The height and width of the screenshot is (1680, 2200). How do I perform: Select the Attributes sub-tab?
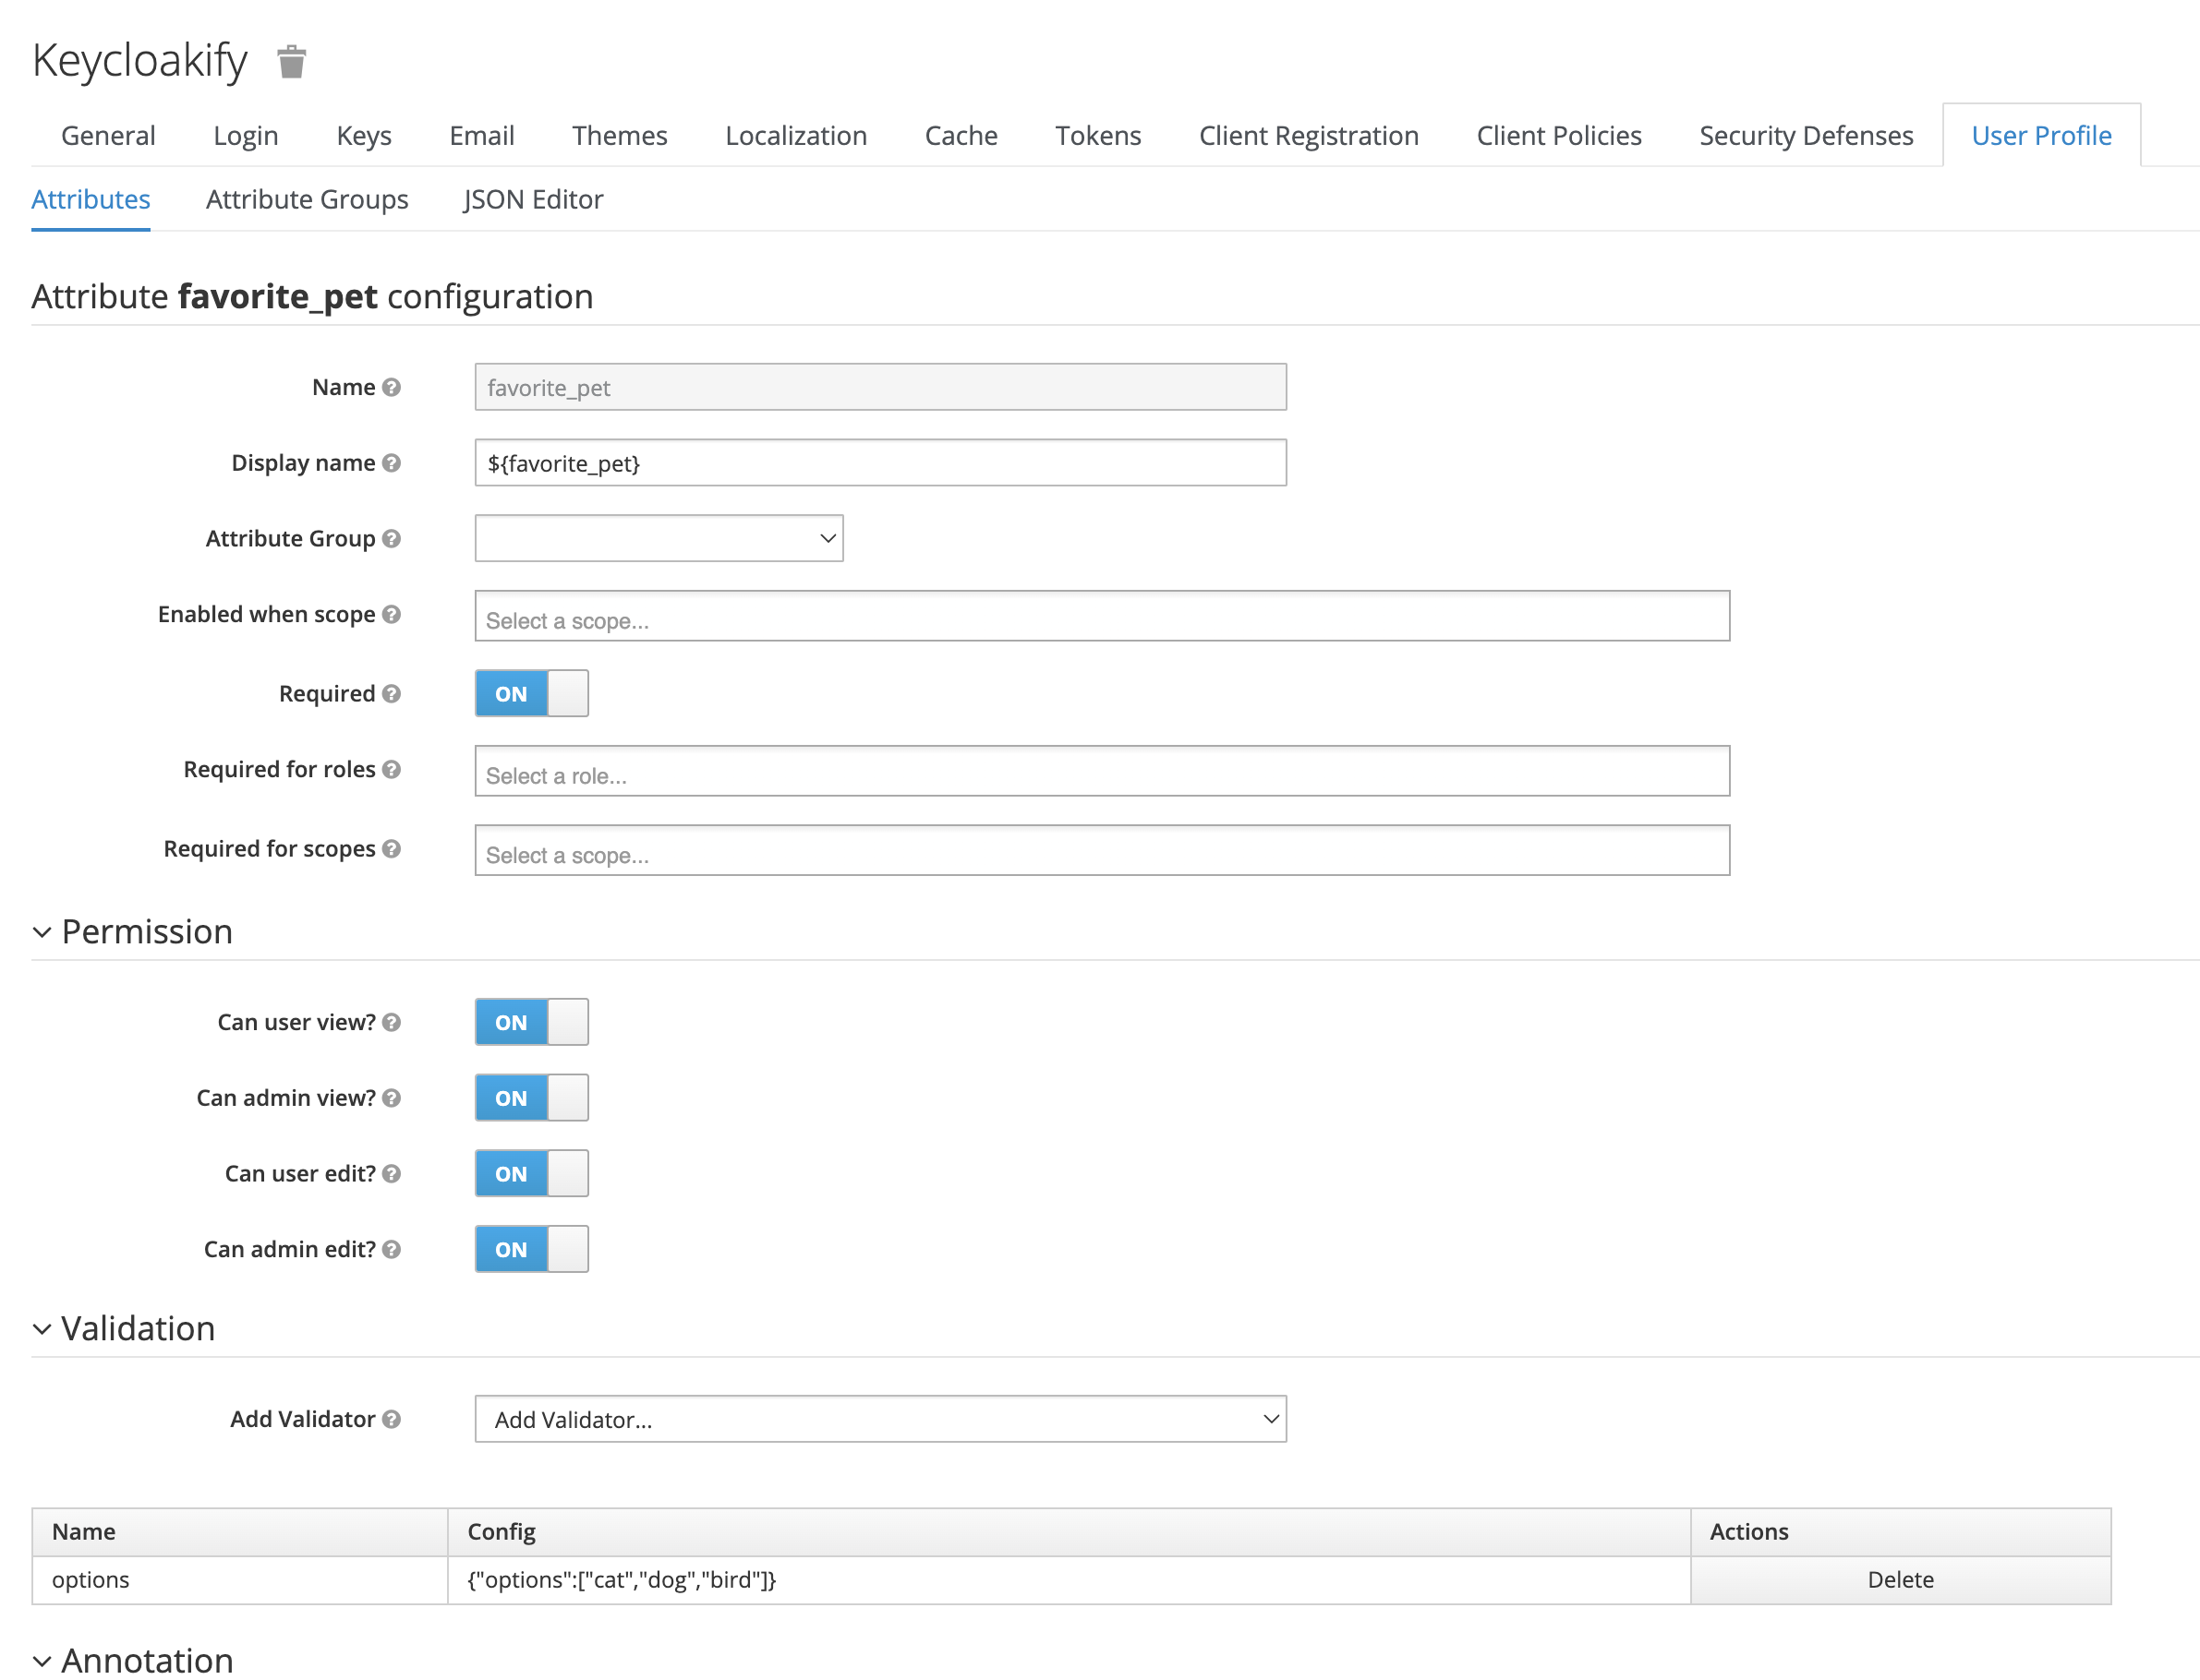click(x=91, y=200)
